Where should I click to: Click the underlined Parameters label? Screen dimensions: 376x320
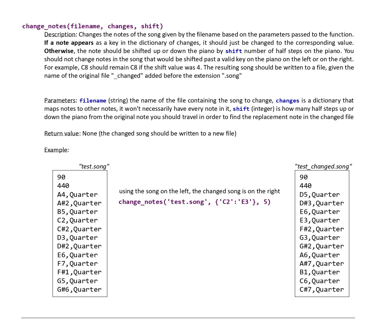(x=60, y=100)
